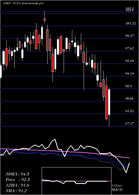139x195 pixels.
Task: Click the 12MA : 91.6 value
Action: coord(17,185)
